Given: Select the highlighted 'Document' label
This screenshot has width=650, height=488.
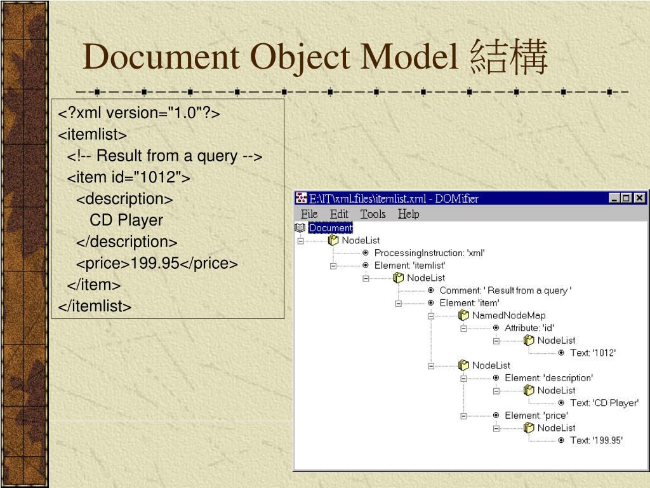Looking at the screenshot, I should coord(330,228).
